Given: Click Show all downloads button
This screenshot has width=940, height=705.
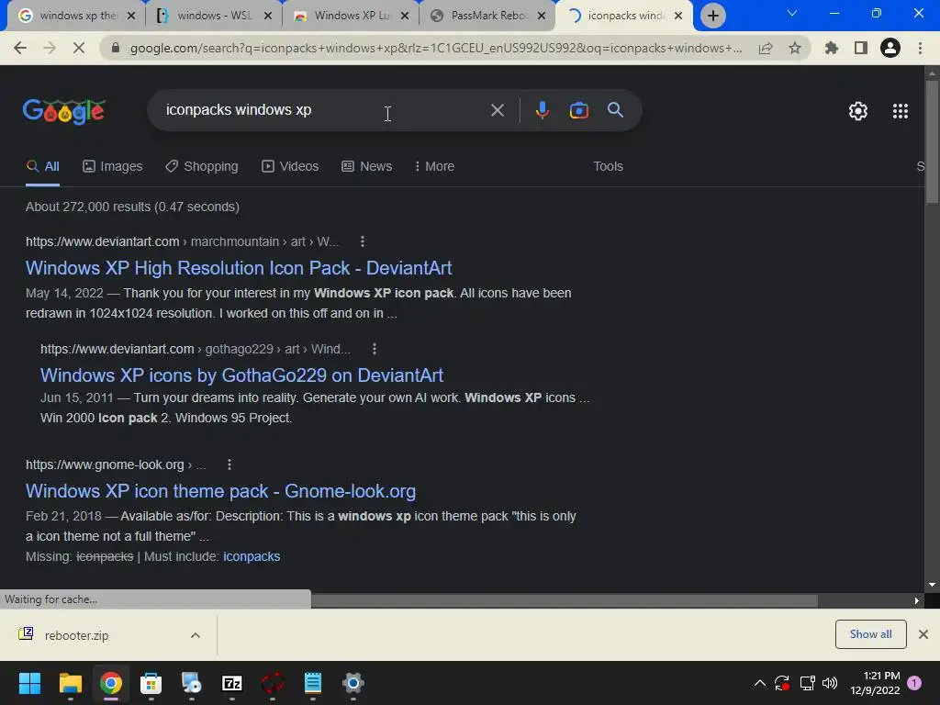Looking at the screenshot, I should pyautogui.click(x=870, y=634).
